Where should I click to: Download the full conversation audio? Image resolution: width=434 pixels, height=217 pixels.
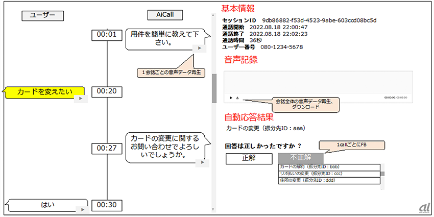[x=237, y=98]
